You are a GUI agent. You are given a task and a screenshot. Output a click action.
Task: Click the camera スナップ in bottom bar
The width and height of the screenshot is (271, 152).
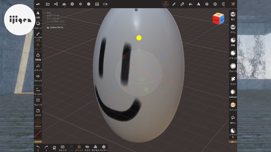coord(63,148)
